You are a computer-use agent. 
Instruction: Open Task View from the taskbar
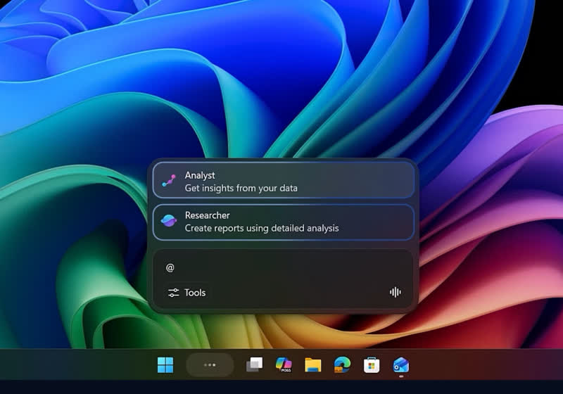tap(254, 364)
